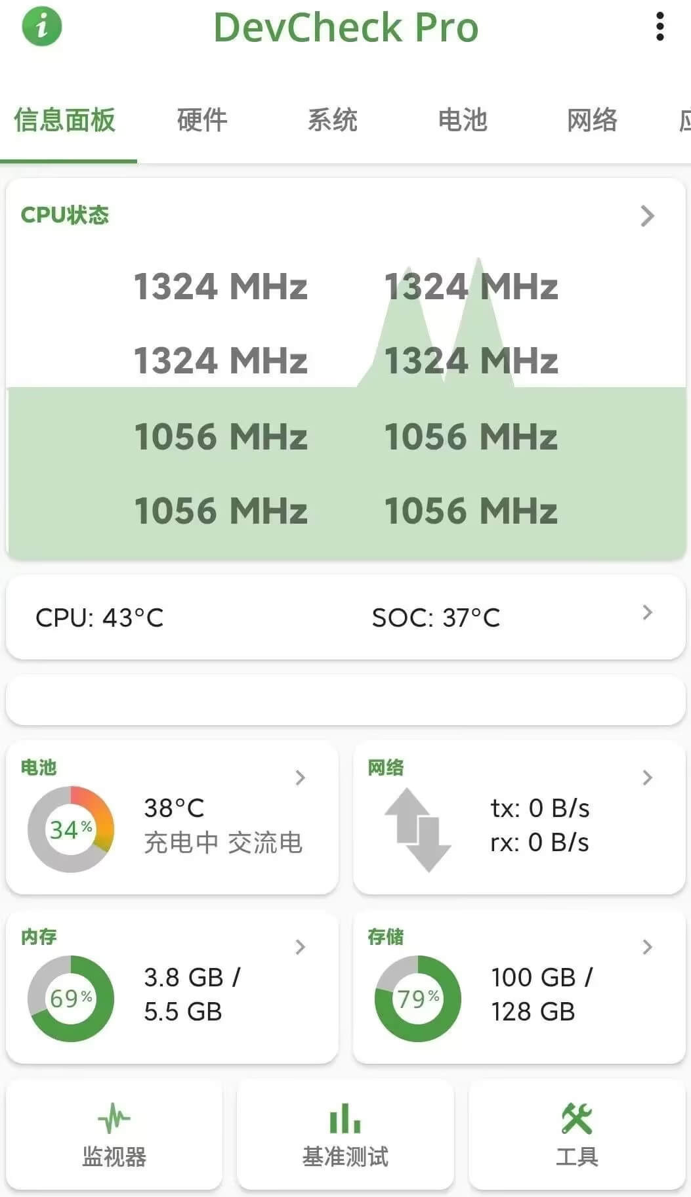
Task: Switch to the 硬件 tab
Action: [x=202, y=121]
